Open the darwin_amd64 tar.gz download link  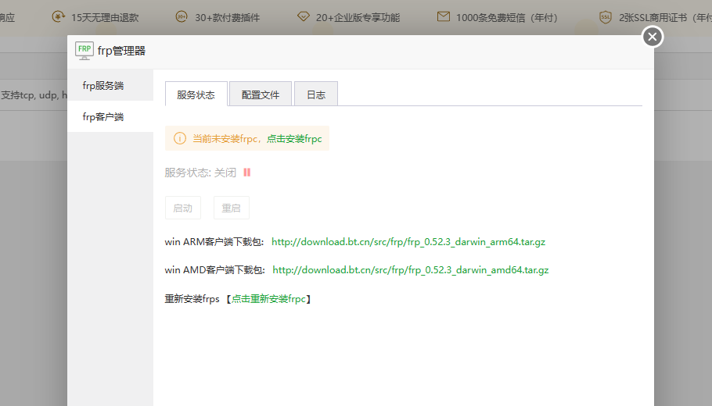[x=411, y=270]
